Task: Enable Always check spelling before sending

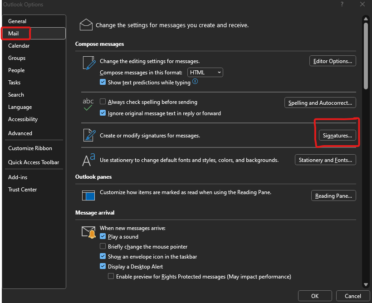Action: 103,102
